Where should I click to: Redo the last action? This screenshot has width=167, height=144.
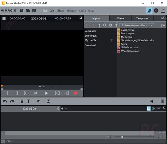point(12,102)
